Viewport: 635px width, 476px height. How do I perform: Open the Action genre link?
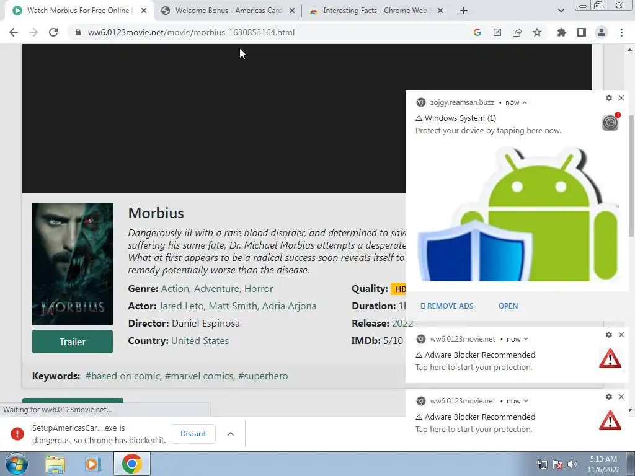coord(175,289)
